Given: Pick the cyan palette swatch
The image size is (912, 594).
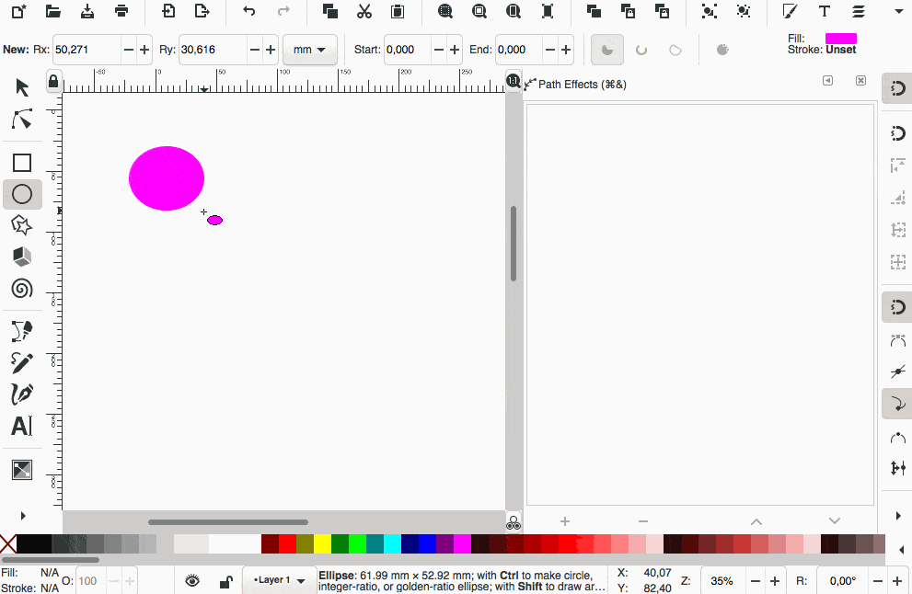Looking at the screenshot, I should pyautogui.click(x=392, y=544).
